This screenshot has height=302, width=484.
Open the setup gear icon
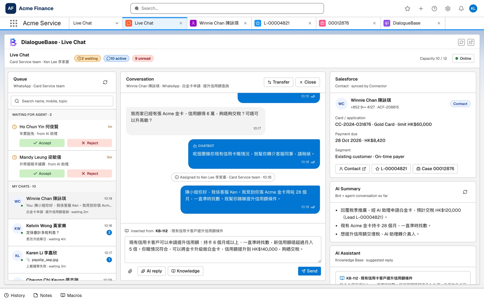click(448, 9)
